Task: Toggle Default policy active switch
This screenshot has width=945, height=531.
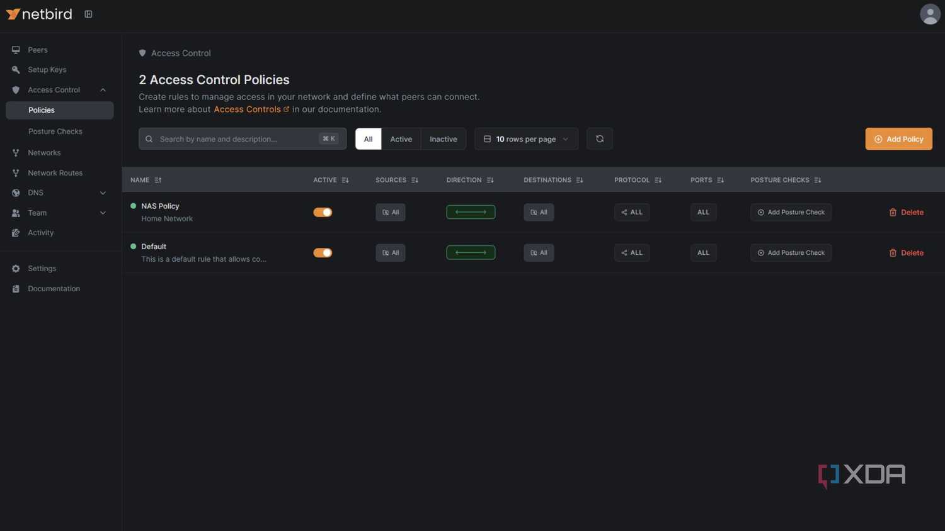Action: pyautogui.click(x=323, y=253)
